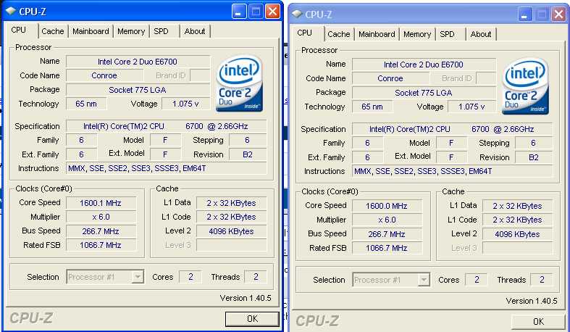The height and width of the screenshot is (332, 570).
Task: Close the right CPU-Z window
Action: (x=558, y=14)
